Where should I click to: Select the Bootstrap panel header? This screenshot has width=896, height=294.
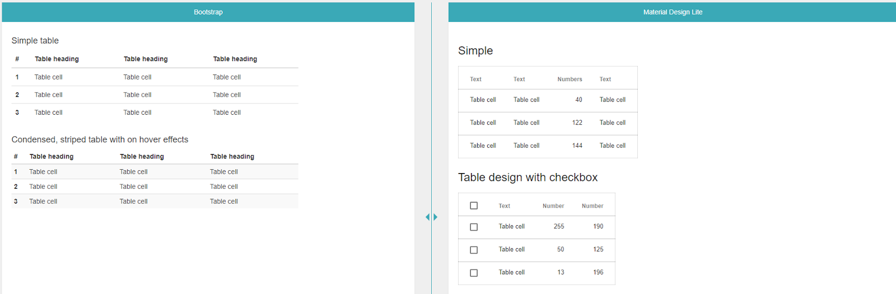tap(208, 12)
